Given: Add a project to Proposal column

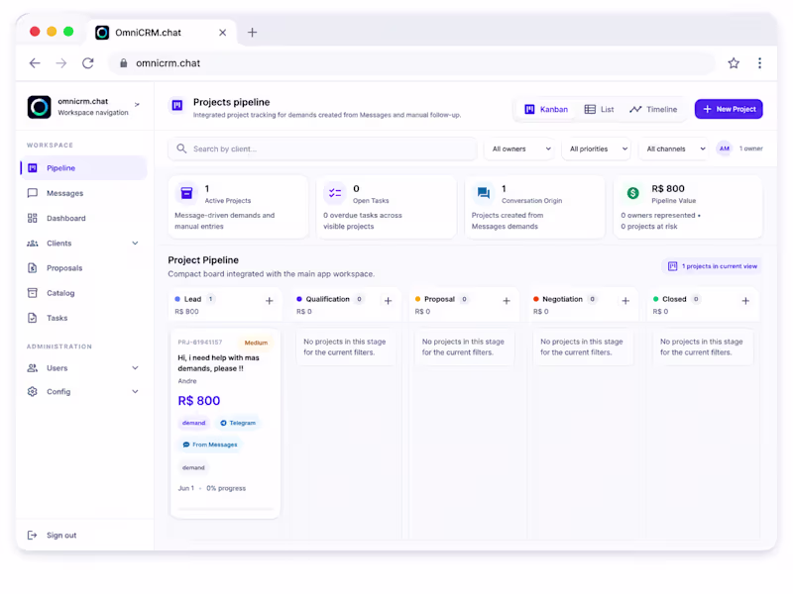Looking at the screenshot, I should [507, 301].
